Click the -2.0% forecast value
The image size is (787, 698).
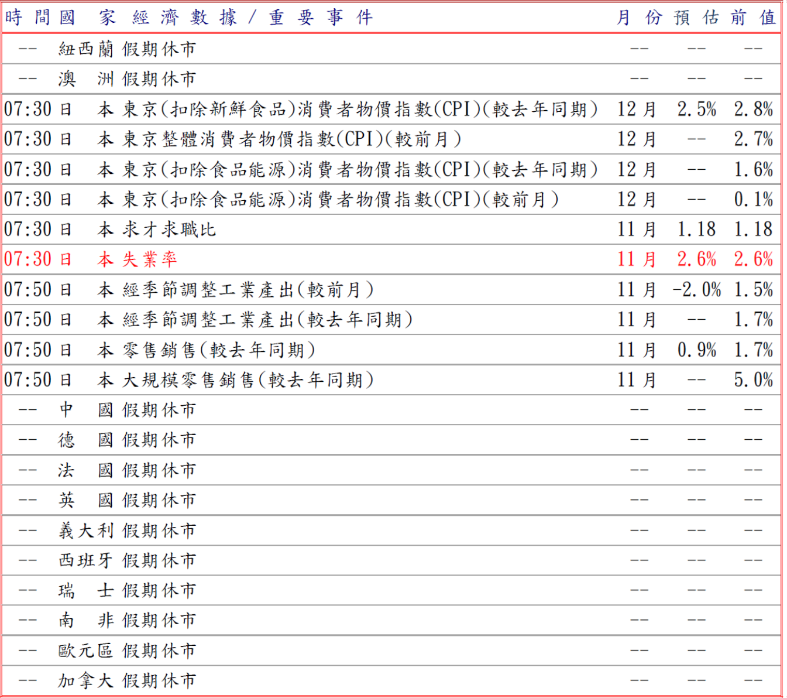696,290
